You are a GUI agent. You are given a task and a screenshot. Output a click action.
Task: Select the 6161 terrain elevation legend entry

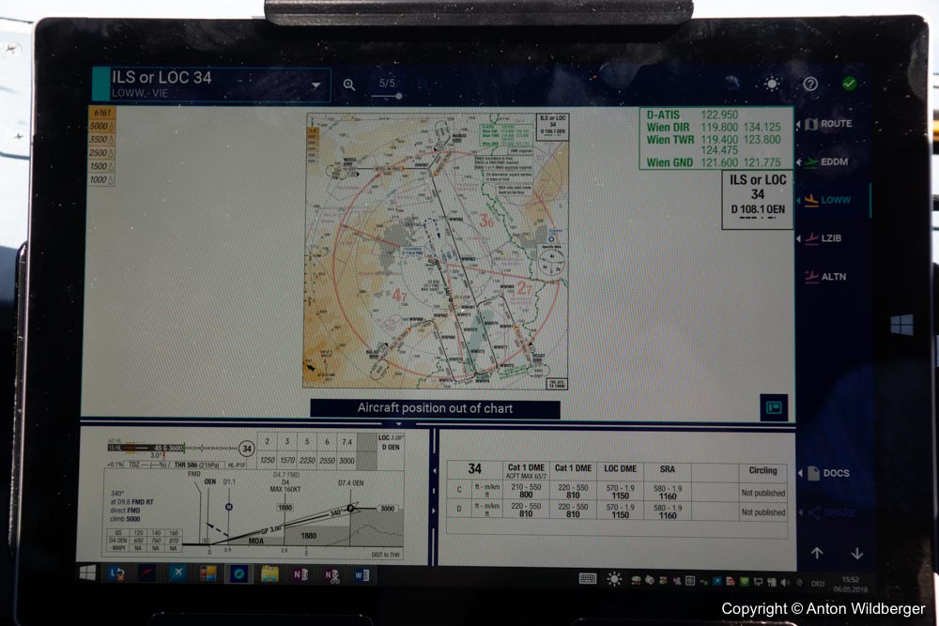[x=101, y=113]
